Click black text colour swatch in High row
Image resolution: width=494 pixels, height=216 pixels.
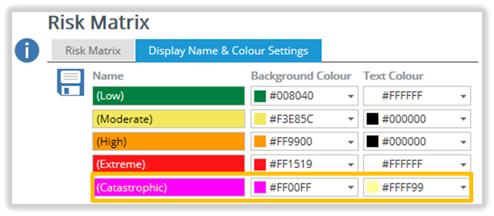click(372, 142)
